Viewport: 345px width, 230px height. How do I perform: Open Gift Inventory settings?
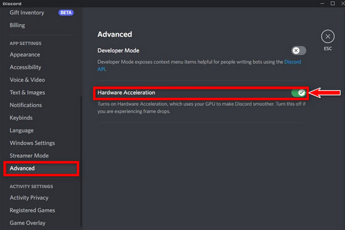[x=28, y=13]
